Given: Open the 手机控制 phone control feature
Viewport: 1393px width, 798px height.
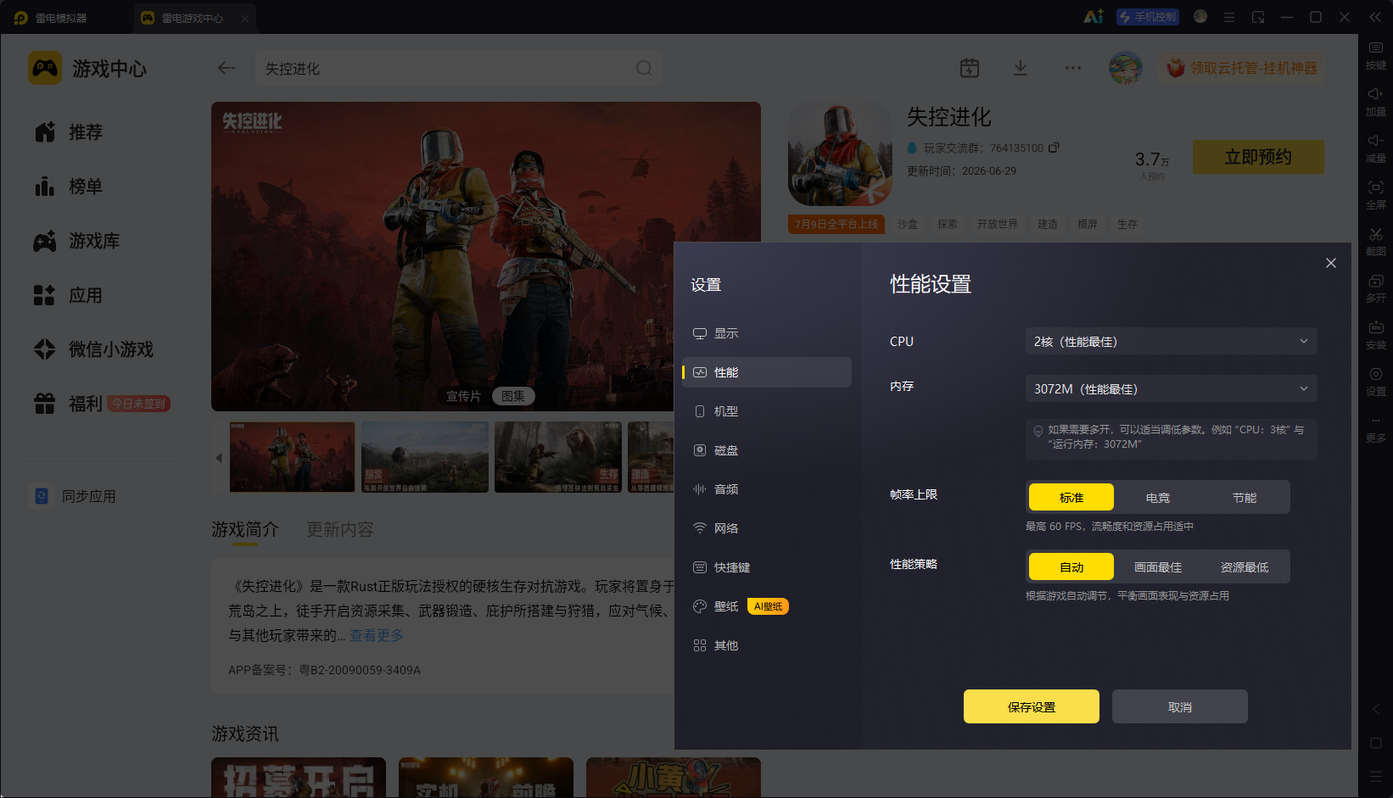Looking at the screenshot, I should tap(1148, 17).
